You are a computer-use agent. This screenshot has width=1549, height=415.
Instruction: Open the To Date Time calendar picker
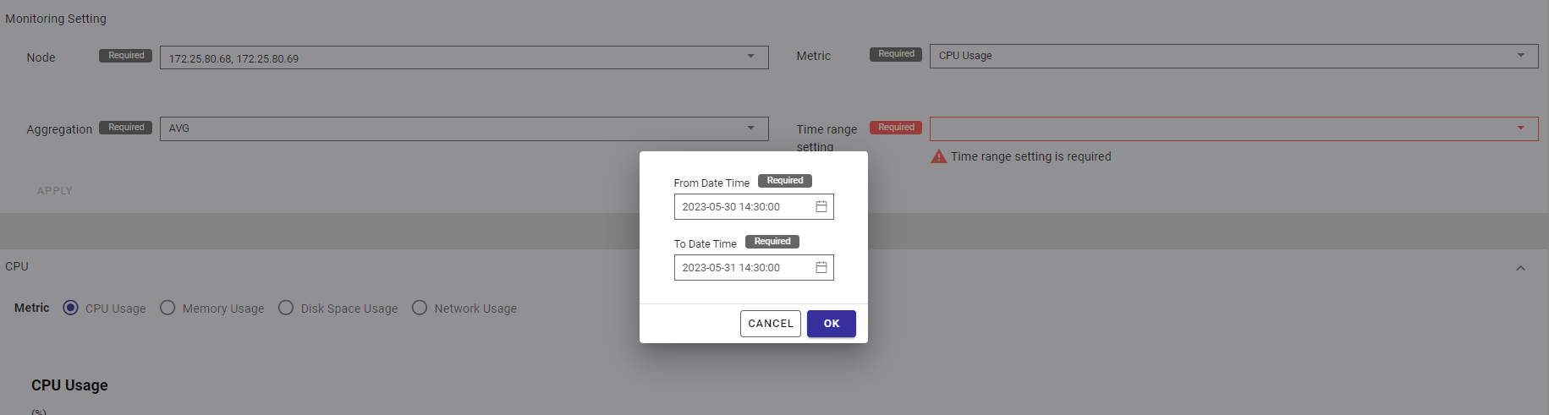[x=821, y=267]
